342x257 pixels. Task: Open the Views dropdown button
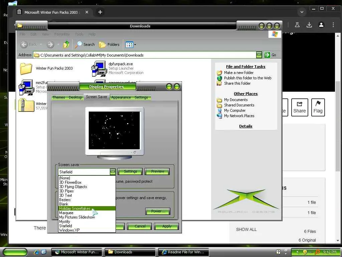coord(131,45)
